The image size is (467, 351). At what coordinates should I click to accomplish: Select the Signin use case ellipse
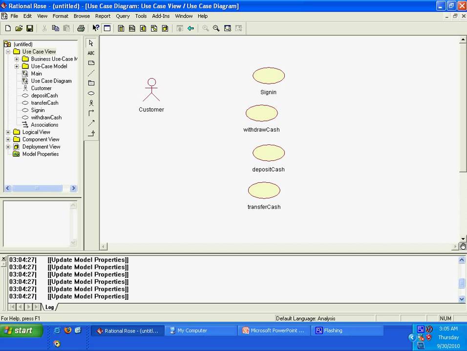tap(269, 76)
